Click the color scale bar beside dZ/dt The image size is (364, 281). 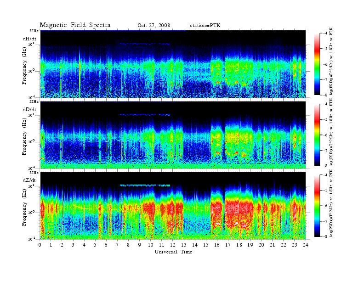click(317, 206)
